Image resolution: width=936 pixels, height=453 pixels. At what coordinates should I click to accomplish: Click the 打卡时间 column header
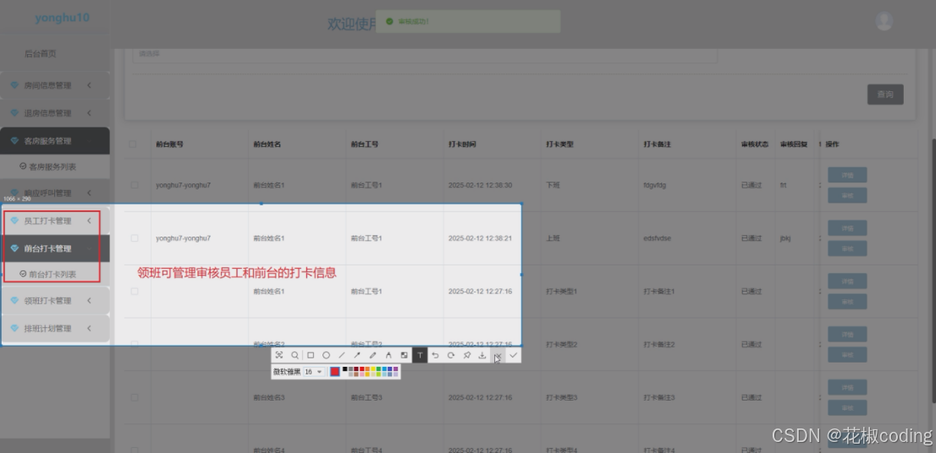462,145
